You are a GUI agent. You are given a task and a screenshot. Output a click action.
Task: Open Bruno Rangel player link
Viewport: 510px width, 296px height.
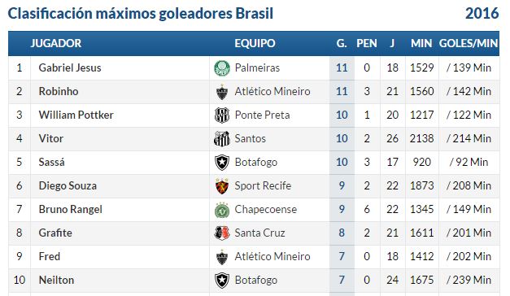pyautogui.click(x=71, y=209)
